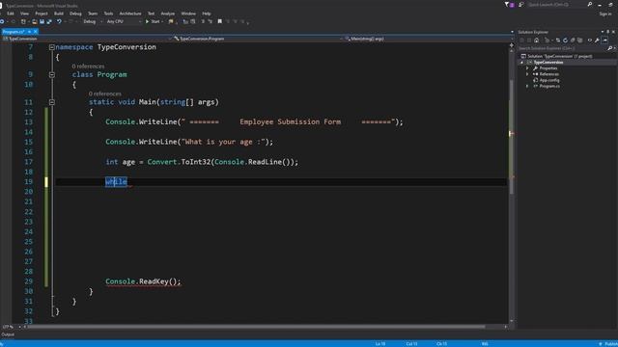Click the bookmark toolbar icon
Screen dimensions: 618x347
pos(220,21)
